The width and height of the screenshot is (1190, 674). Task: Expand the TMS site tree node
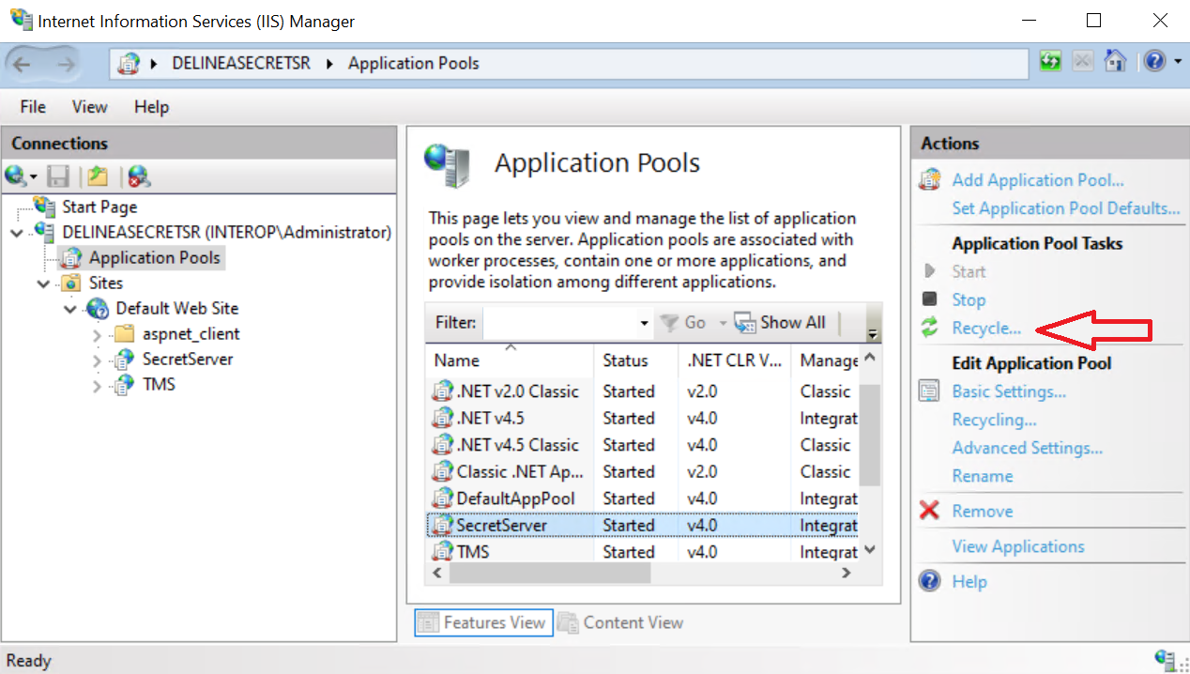(x=97, y=385)
